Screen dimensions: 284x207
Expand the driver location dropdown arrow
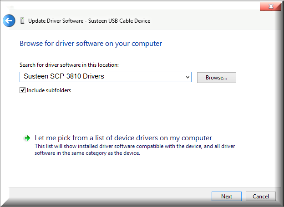188,77
